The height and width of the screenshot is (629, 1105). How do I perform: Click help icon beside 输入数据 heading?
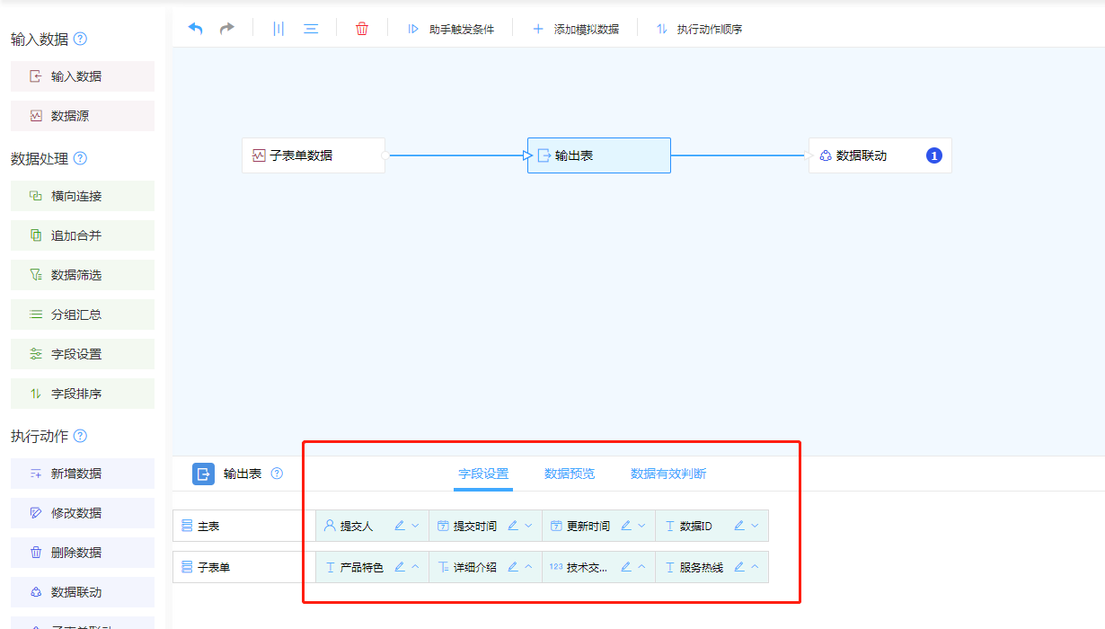[x=80, y=39]
